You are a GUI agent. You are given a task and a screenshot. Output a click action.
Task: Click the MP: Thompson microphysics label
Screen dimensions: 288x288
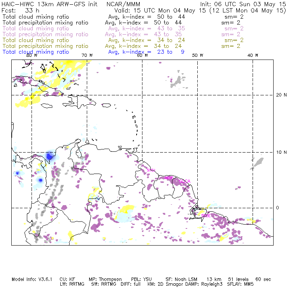(105, 279)
